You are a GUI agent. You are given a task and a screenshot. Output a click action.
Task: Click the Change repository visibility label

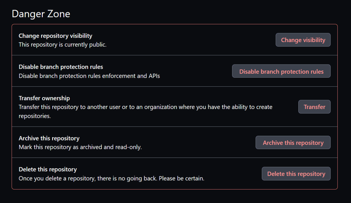tap(55, 36)
